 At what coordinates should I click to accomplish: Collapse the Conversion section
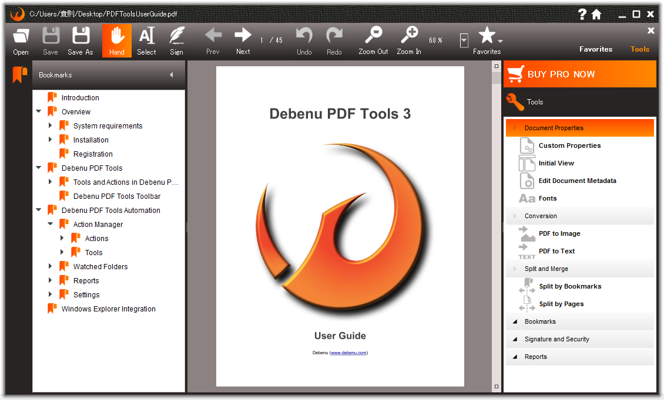(x=580, y=216)
